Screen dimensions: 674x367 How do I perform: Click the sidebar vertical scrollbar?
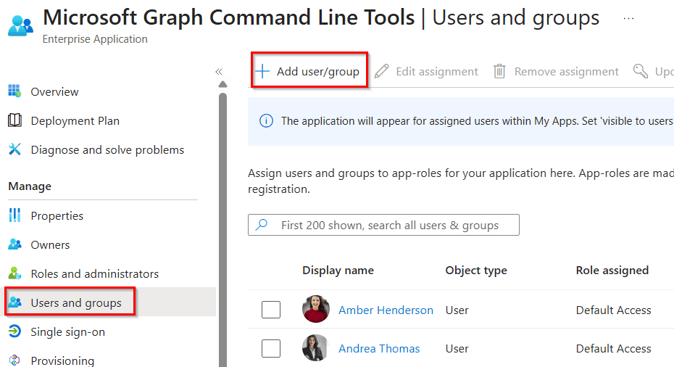(222, 218)
